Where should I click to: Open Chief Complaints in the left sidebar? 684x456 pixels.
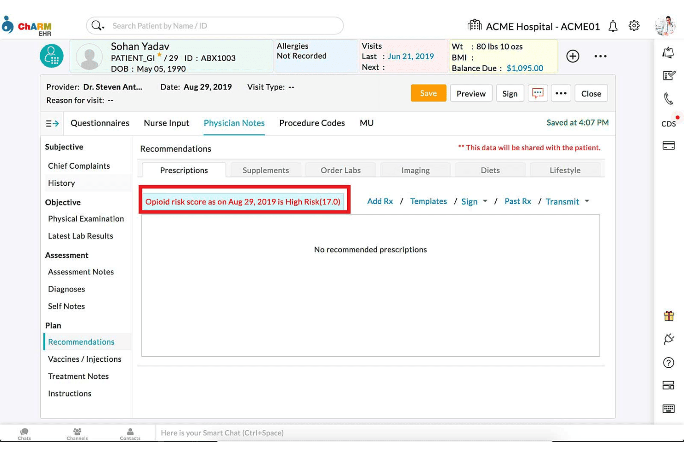pos(79,166)
